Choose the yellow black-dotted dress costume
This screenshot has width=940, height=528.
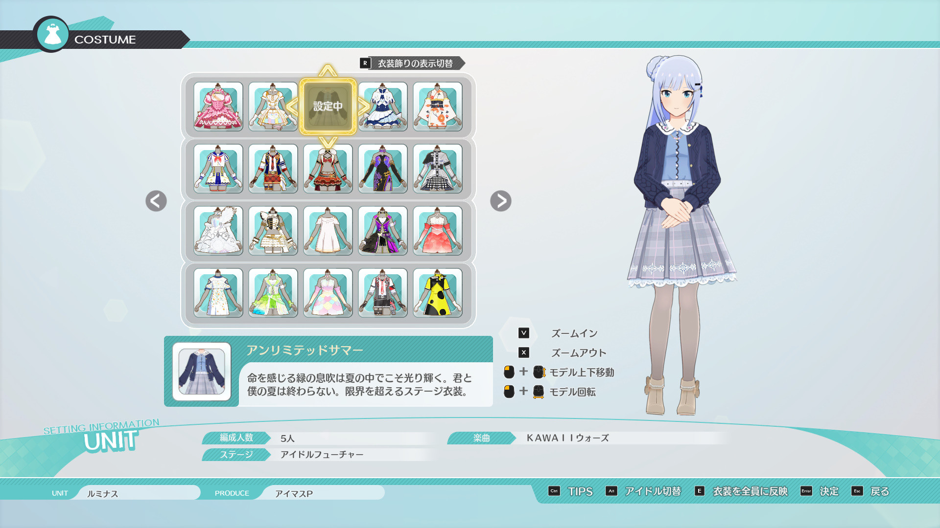pos(437,293)
